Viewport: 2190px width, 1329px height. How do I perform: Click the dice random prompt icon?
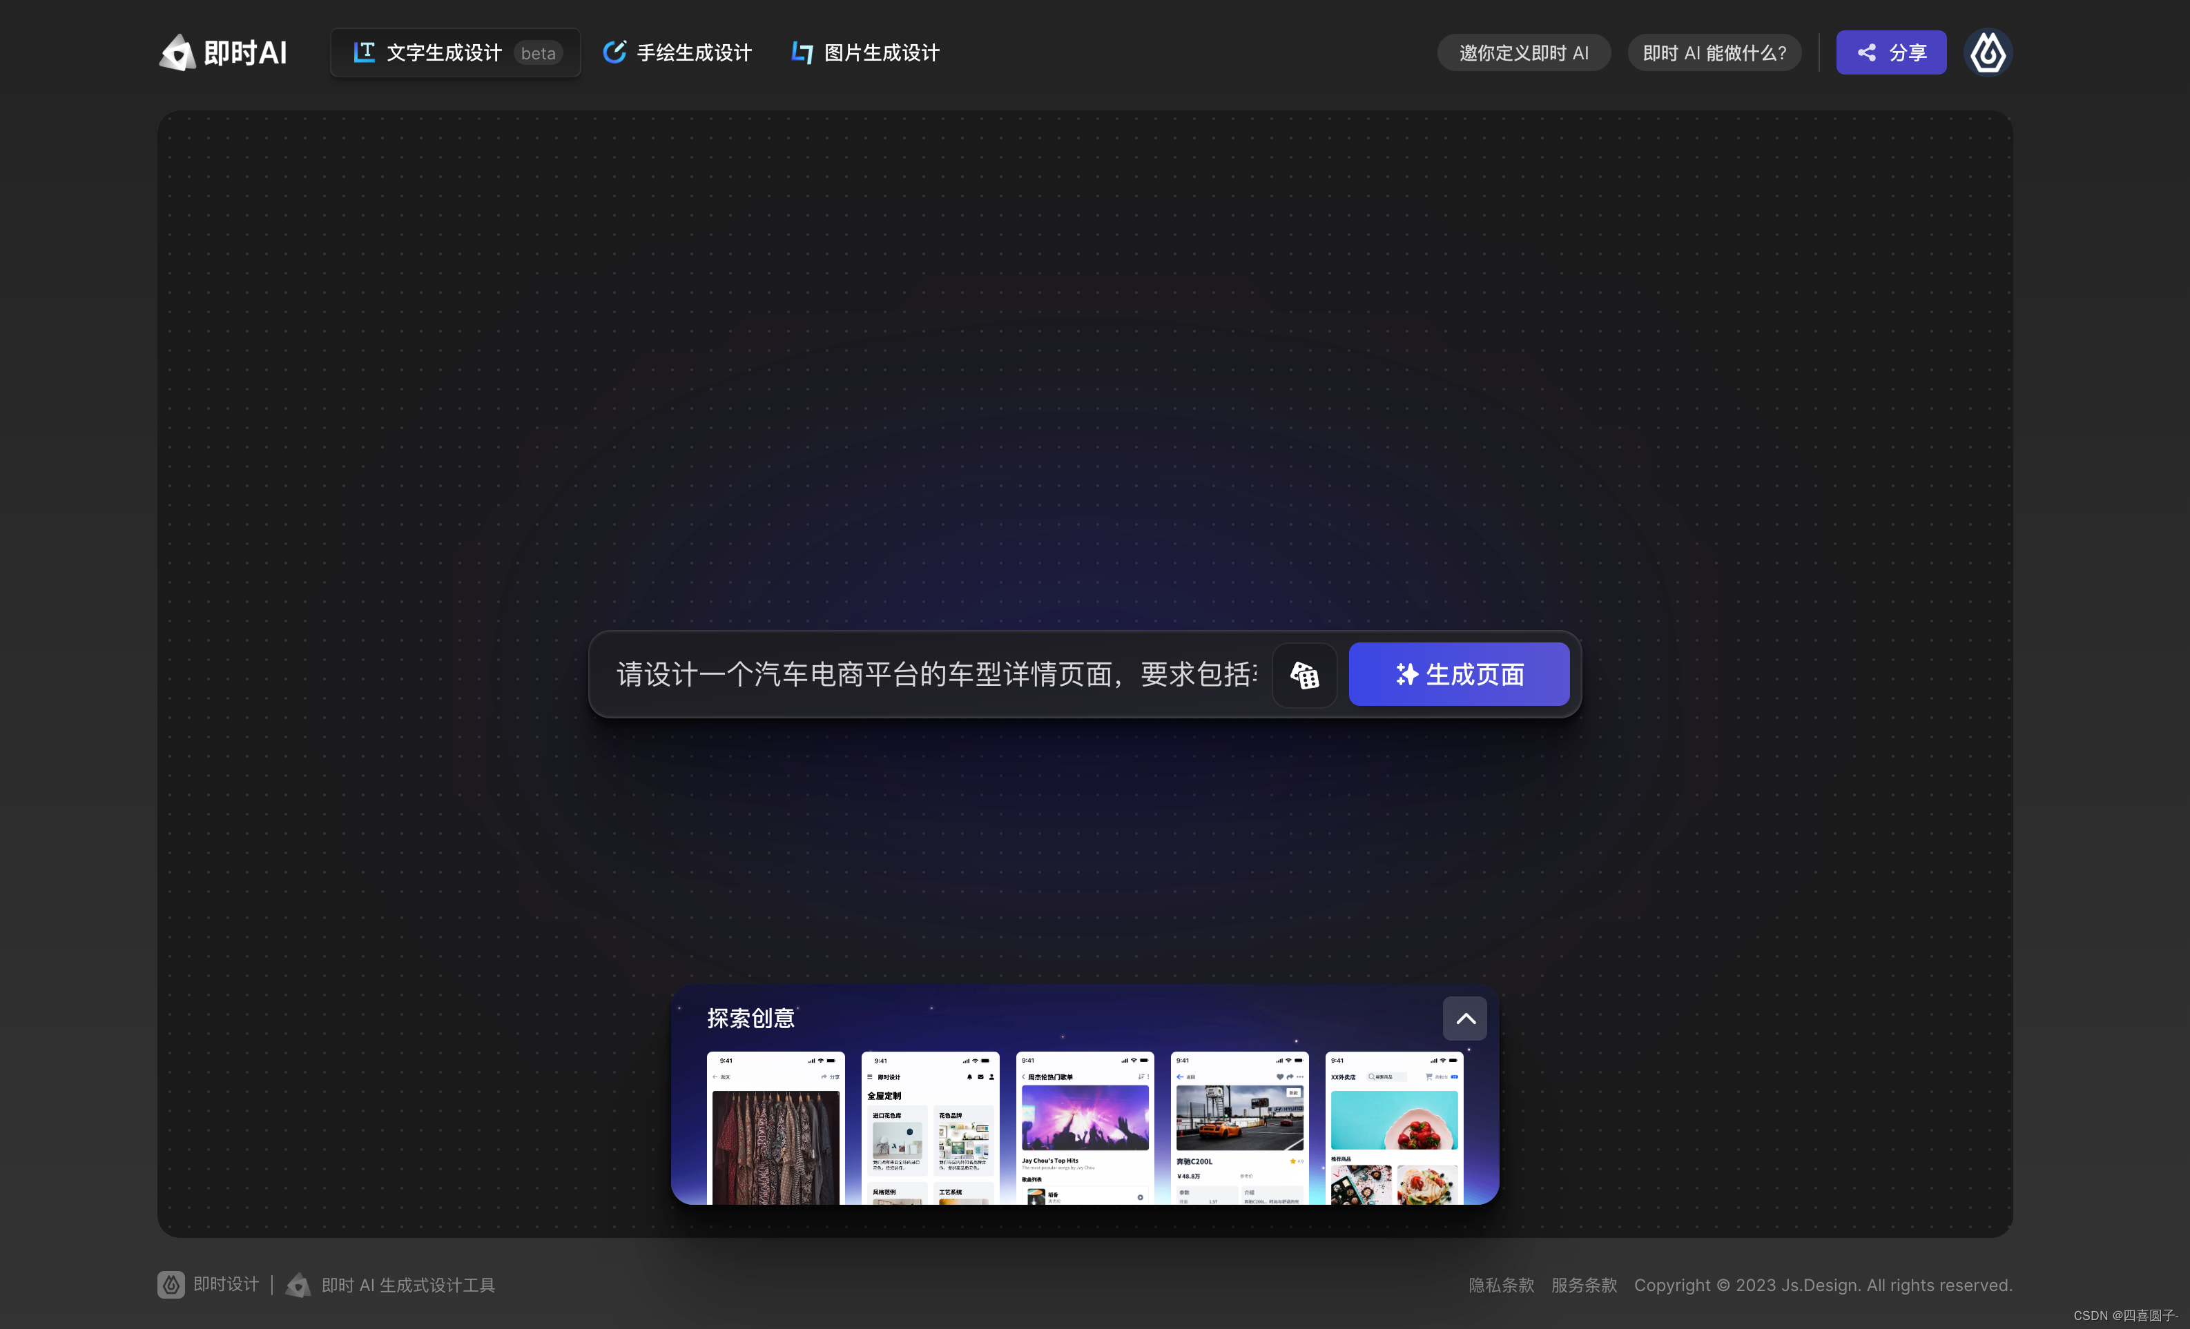tap(1304, 675)
